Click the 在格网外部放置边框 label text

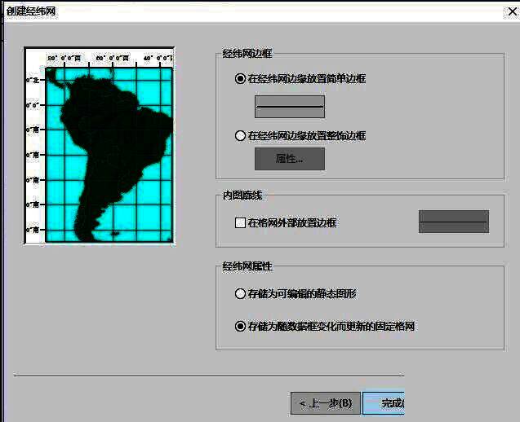[x=292, y=222]
